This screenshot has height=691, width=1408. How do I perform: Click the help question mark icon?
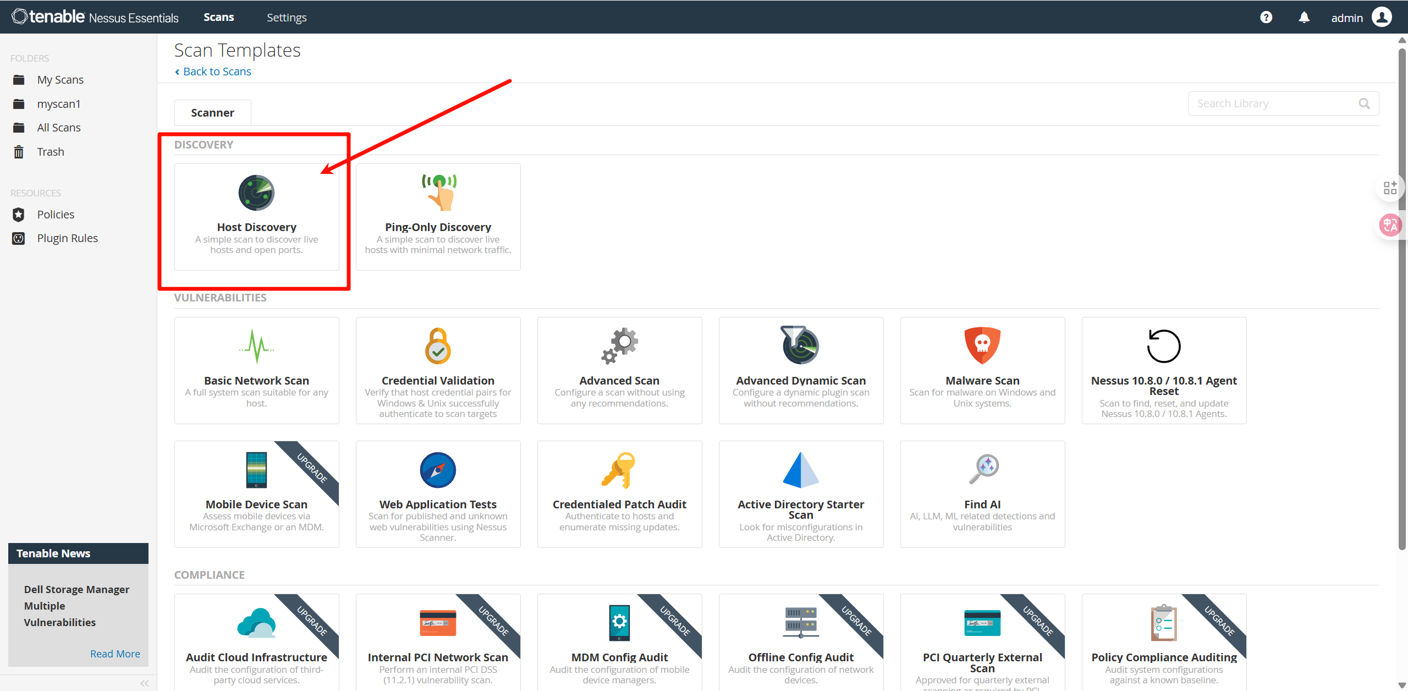(x=1266, y=18)
